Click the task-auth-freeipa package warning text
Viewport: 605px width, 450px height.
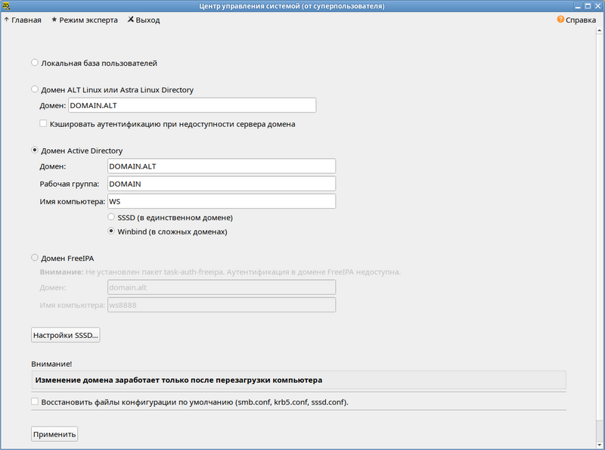pyautogui.click(x=220, y=272)
